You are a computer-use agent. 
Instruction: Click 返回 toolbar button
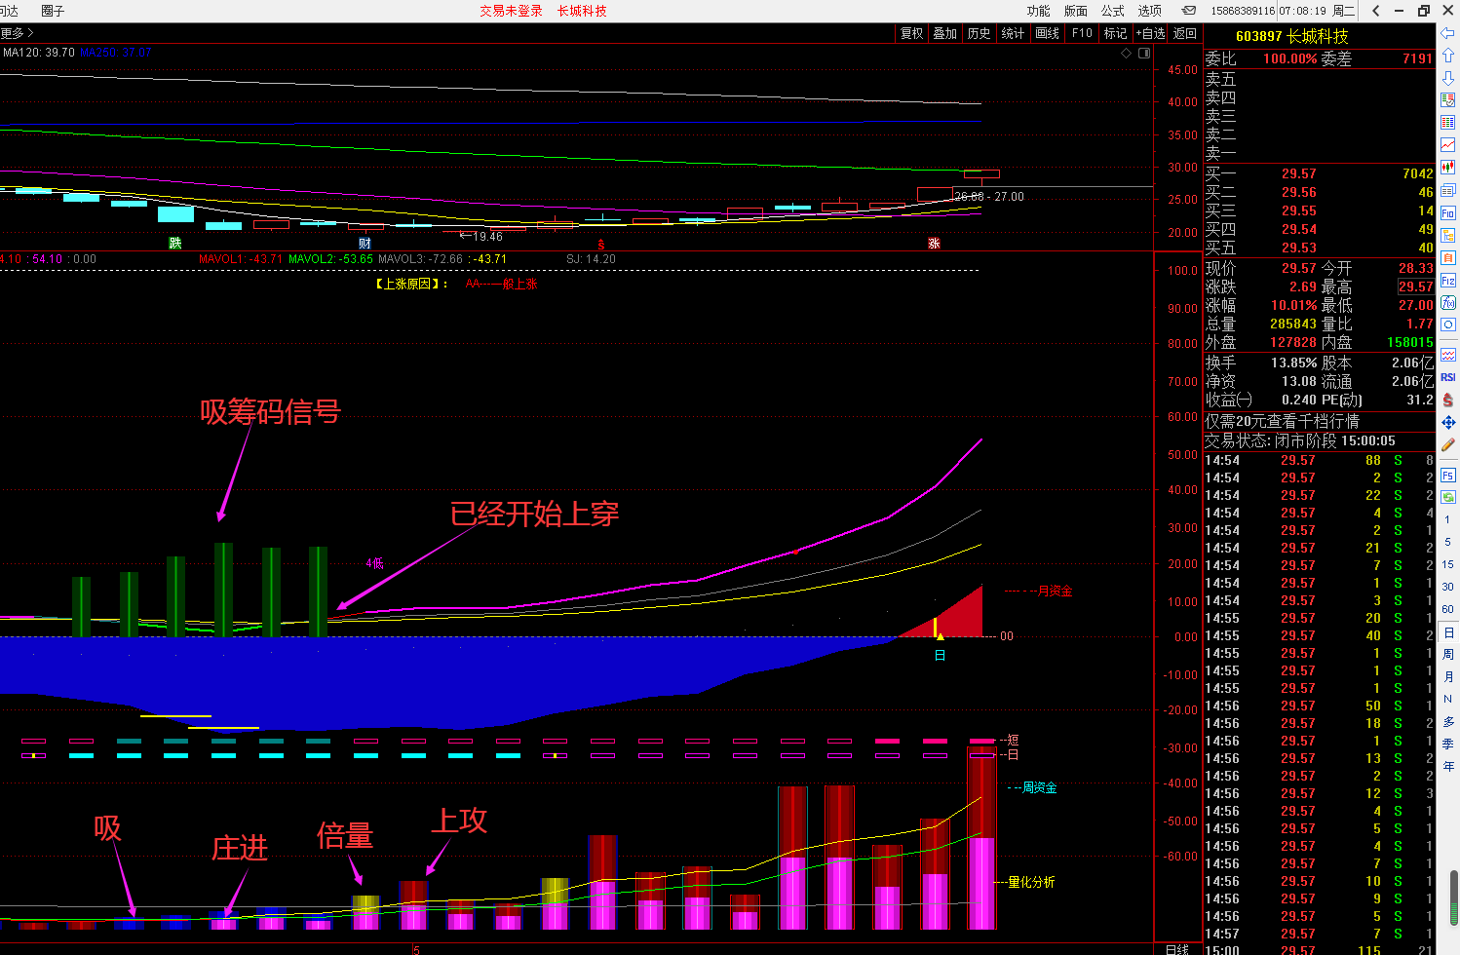(1185, 33)
